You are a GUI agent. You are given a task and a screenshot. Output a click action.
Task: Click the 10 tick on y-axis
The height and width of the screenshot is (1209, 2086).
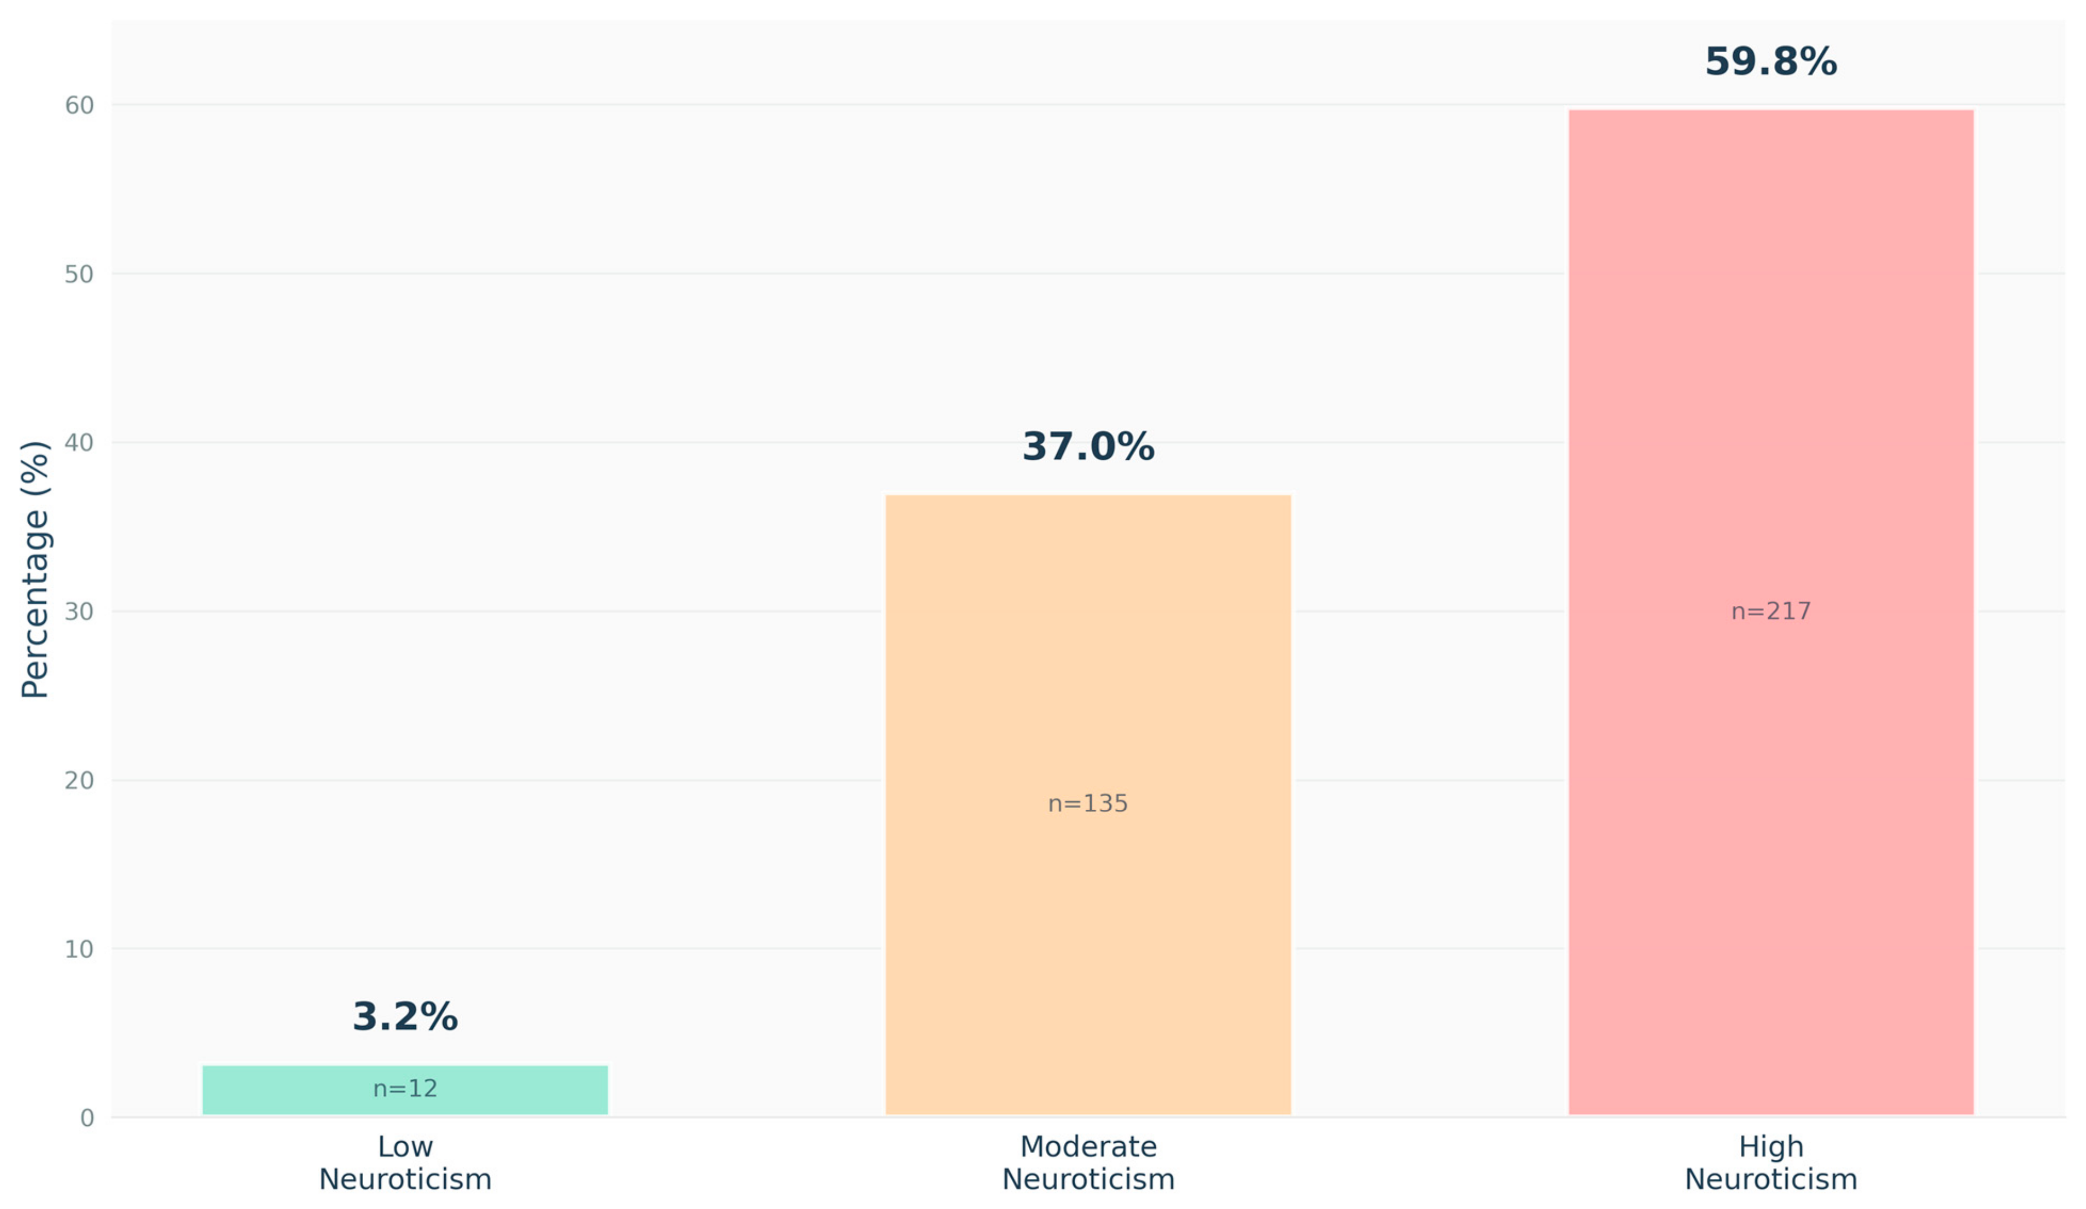coord(79,949)
